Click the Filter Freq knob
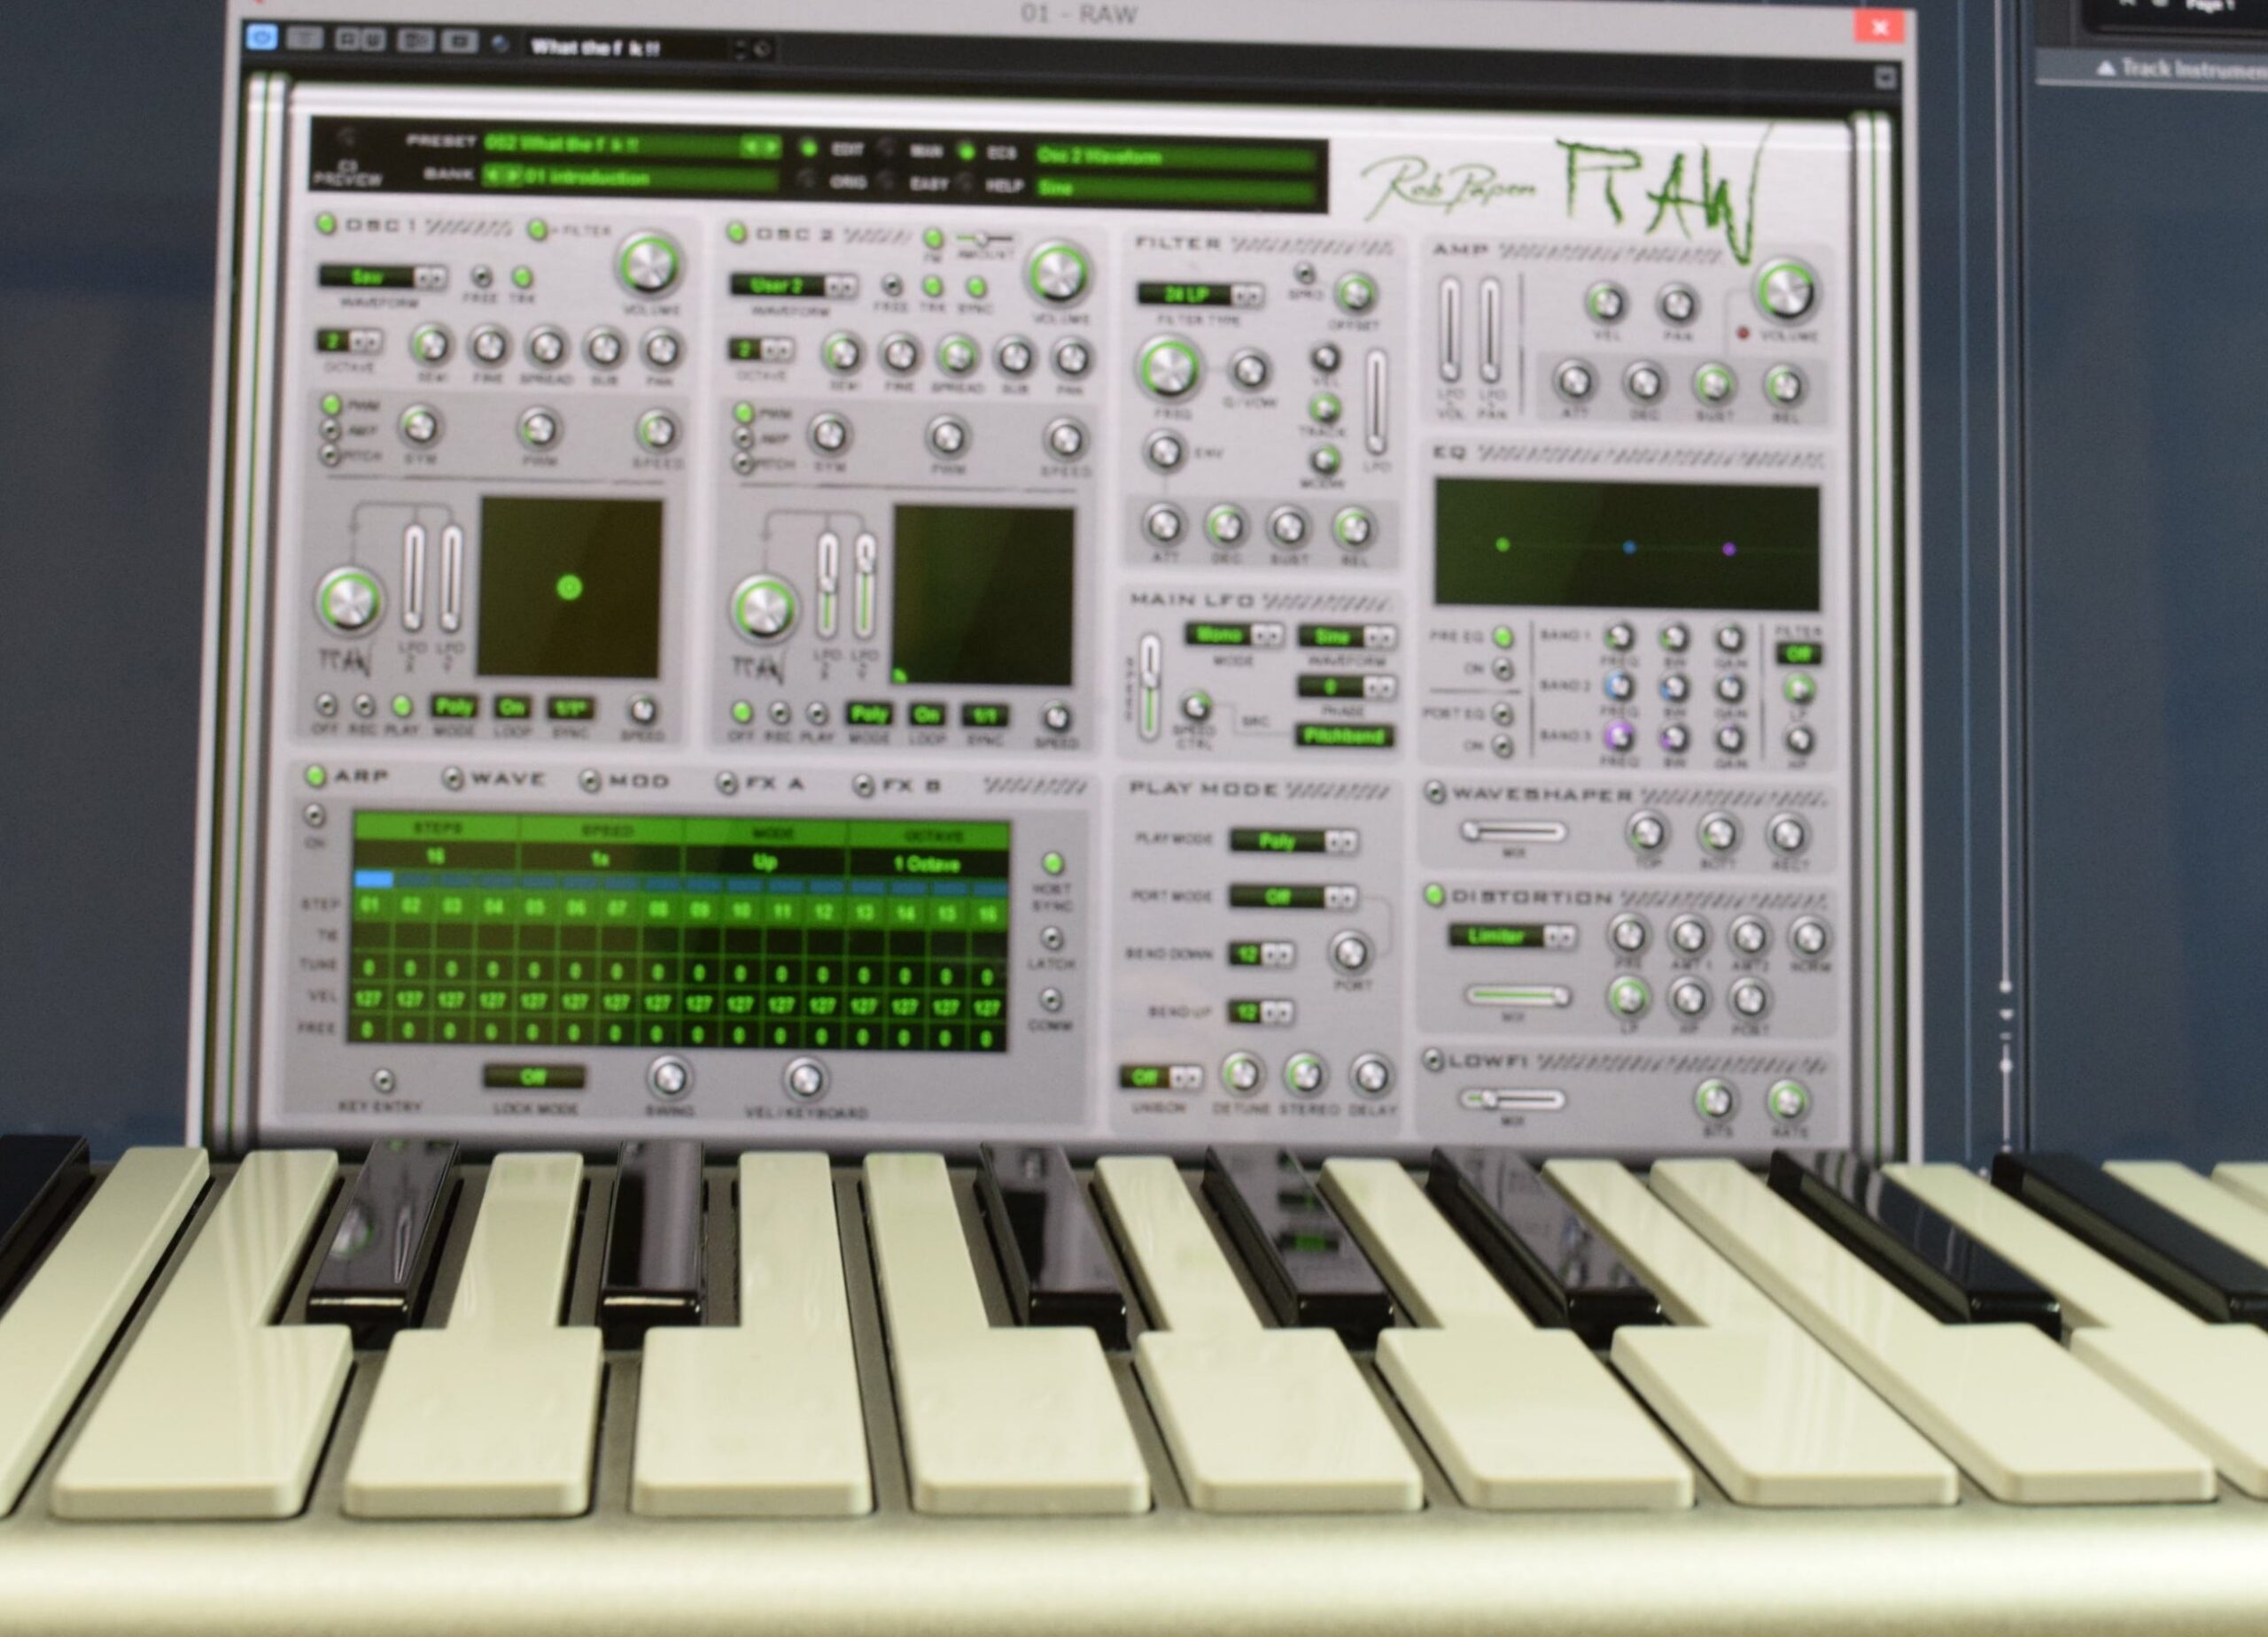 [1169, 369]
